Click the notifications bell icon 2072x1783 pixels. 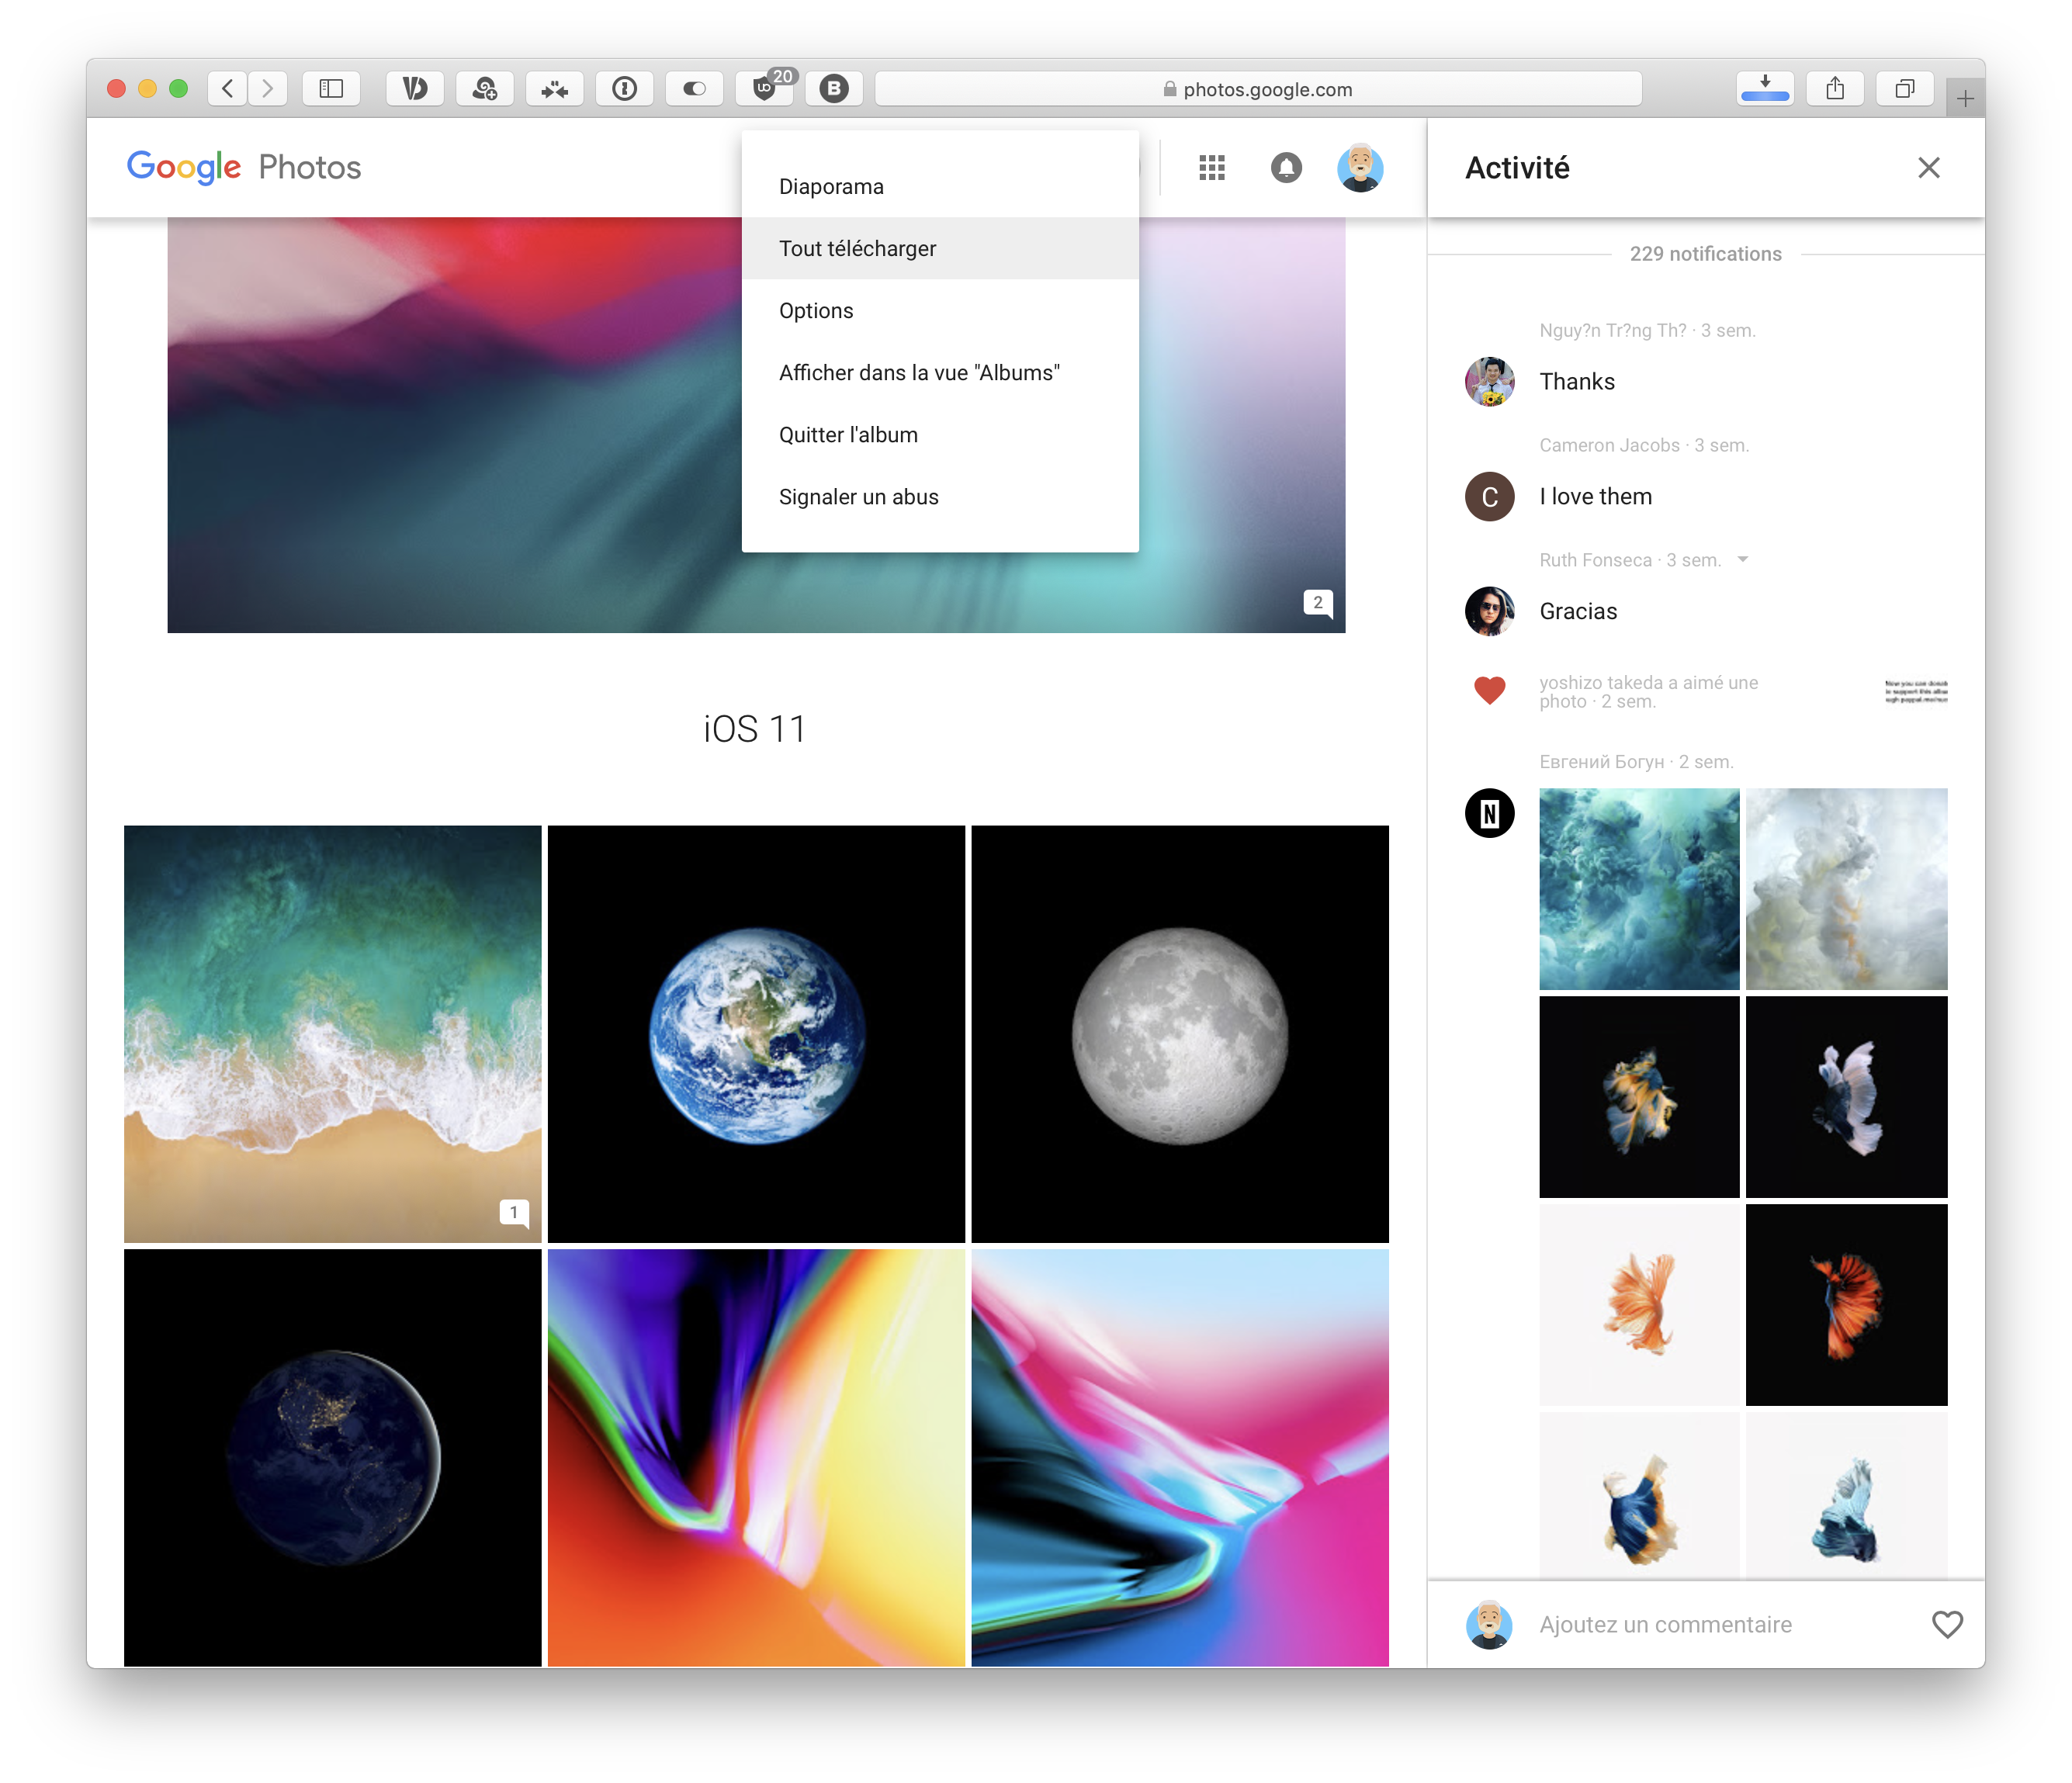(1286, 168)
